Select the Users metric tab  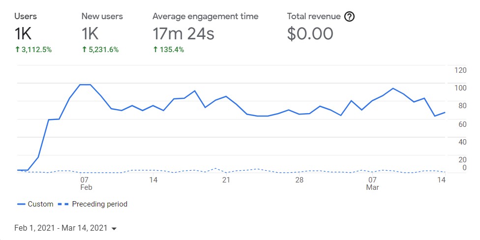coord(26,16)
